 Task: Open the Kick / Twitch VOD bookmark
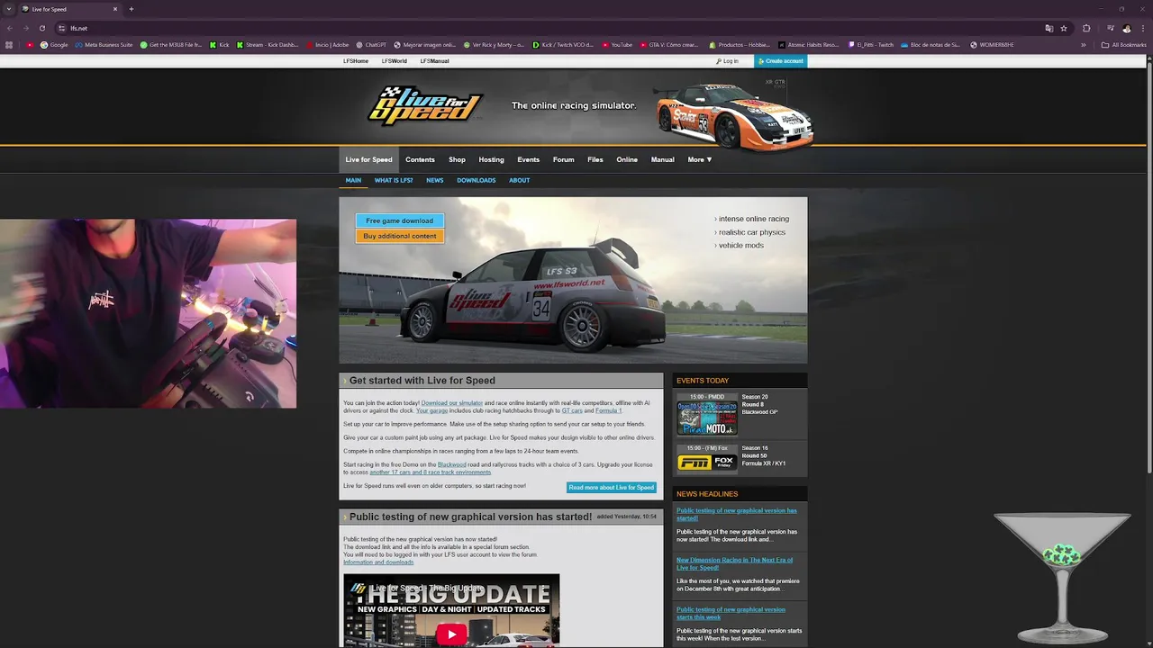point(563,44)
